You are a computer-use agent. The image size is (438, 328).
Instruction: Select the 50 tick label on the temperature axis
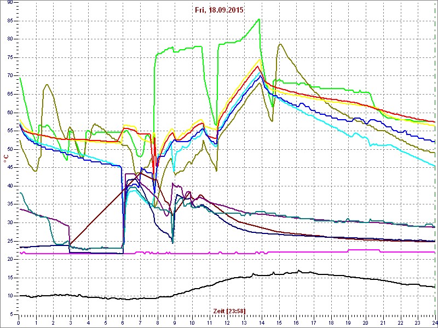pyautogui.click(x=9, y=149)
